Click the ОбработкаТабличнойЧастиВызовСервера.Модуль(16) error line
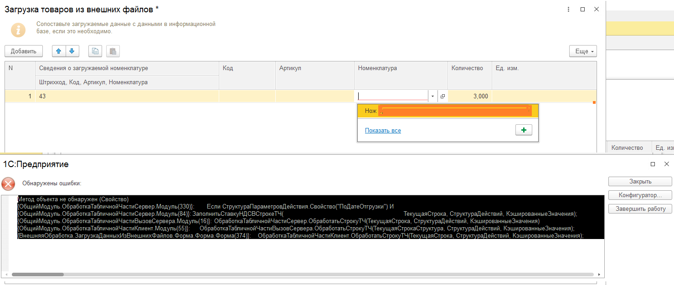The image size is (674, 285). [x=278, y=221]
